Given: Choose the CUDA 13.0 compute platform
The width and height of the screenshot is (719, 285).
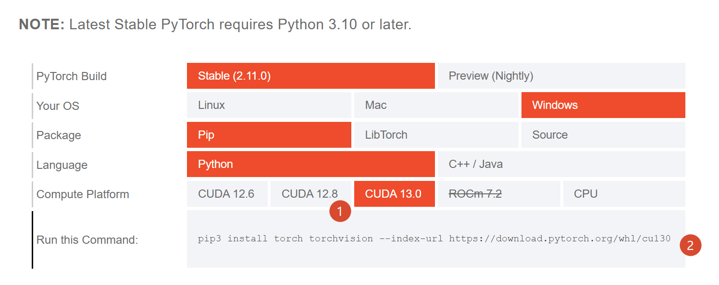Looking at the screenshot, I should tap(394, 194).
